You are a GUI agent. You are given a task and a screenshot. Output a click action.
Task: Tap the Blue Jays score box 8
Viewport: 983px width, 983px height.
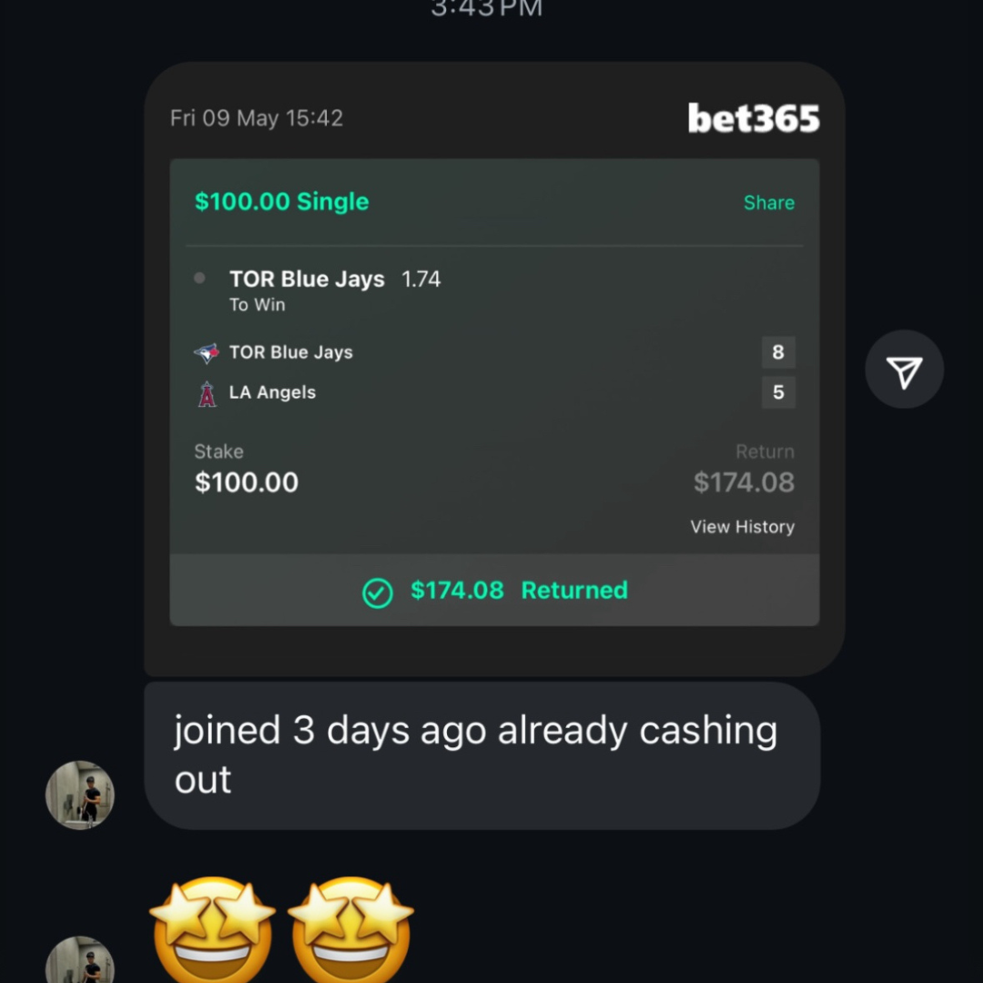778,352
